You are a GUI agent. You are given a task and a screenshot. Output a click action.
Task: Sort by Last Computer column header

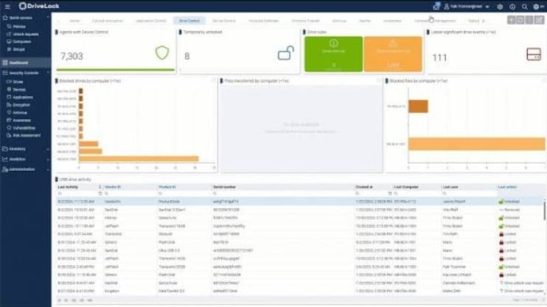click(406, 187)
